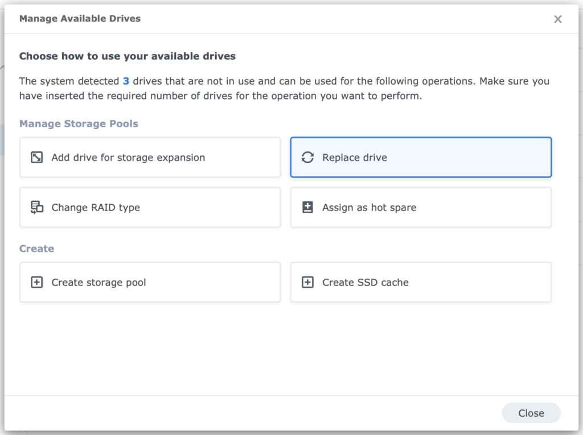
Task: Choose Assign as hot spare
Action: (x=421, y=207)
